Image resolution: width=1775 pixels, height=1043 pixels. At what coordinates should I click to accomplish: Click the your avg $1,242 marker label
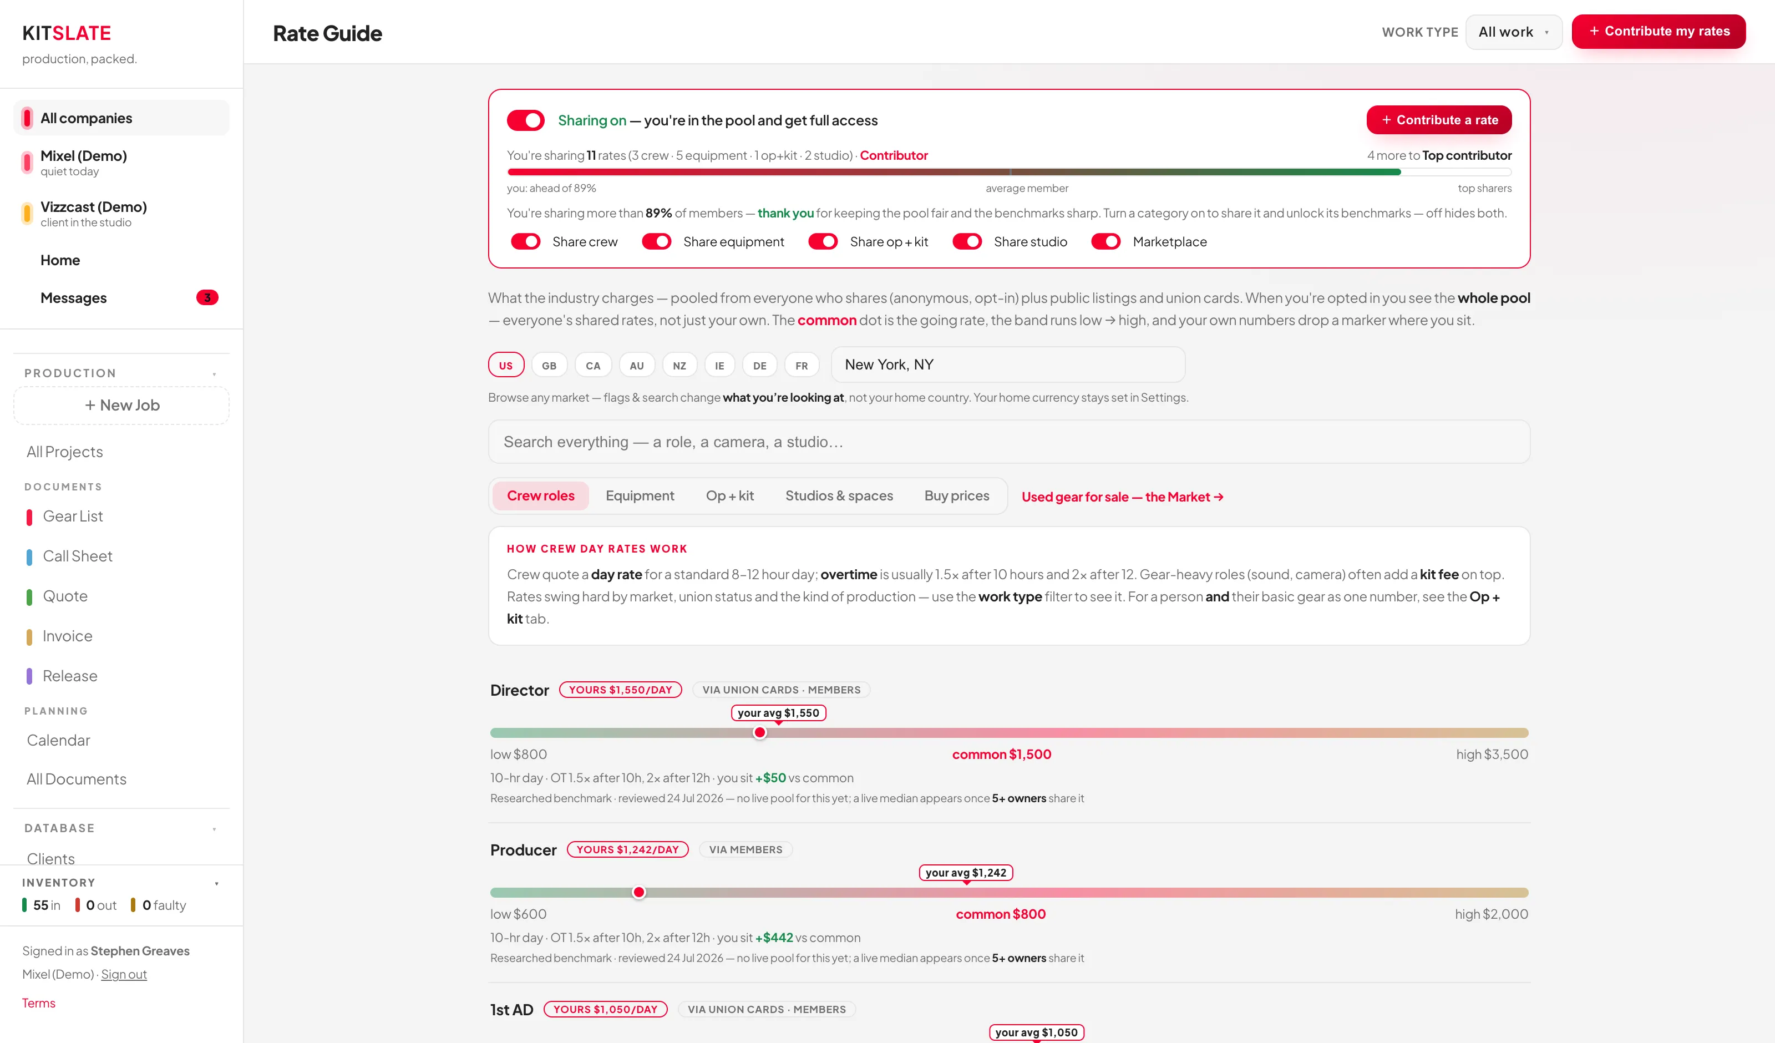coord(966,873)
